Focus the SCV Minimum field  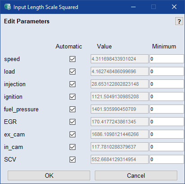pos(167,159)
